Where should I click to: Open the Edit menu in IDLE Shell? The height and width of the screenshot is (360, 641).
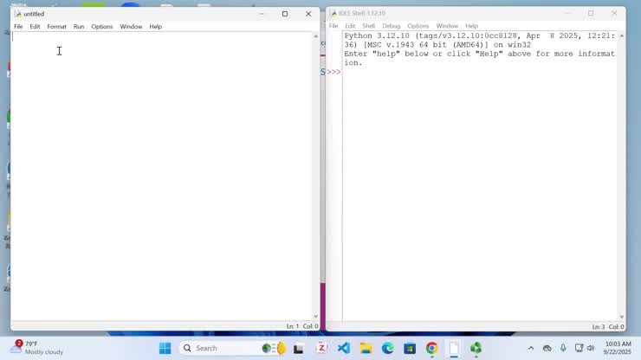[350, 26]
